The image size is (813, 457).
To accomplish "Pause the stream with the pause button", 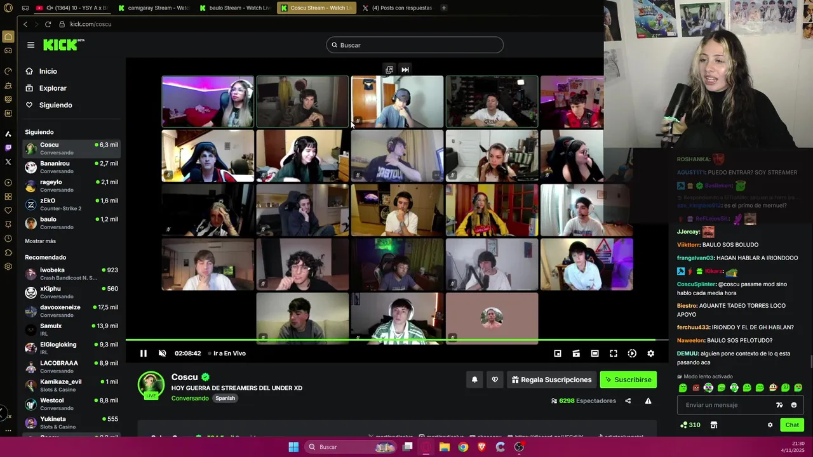I will (144, 354).
